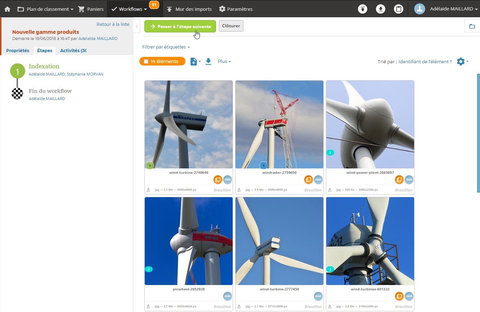This screenshot has width=480, height=312.
Task: Click cyan info badge on pinwheel-2652928
Action: coord(149,269)
